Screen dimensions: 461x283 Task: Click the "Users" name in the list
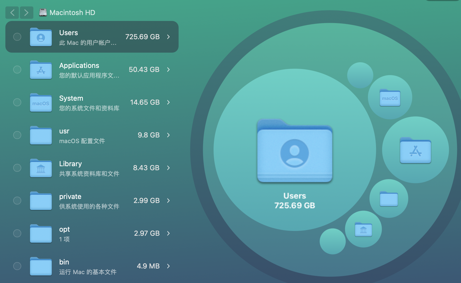click(69, 33)
